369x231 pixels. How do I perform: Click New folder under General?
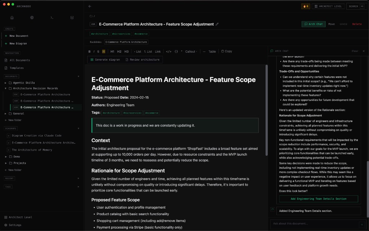13,120
